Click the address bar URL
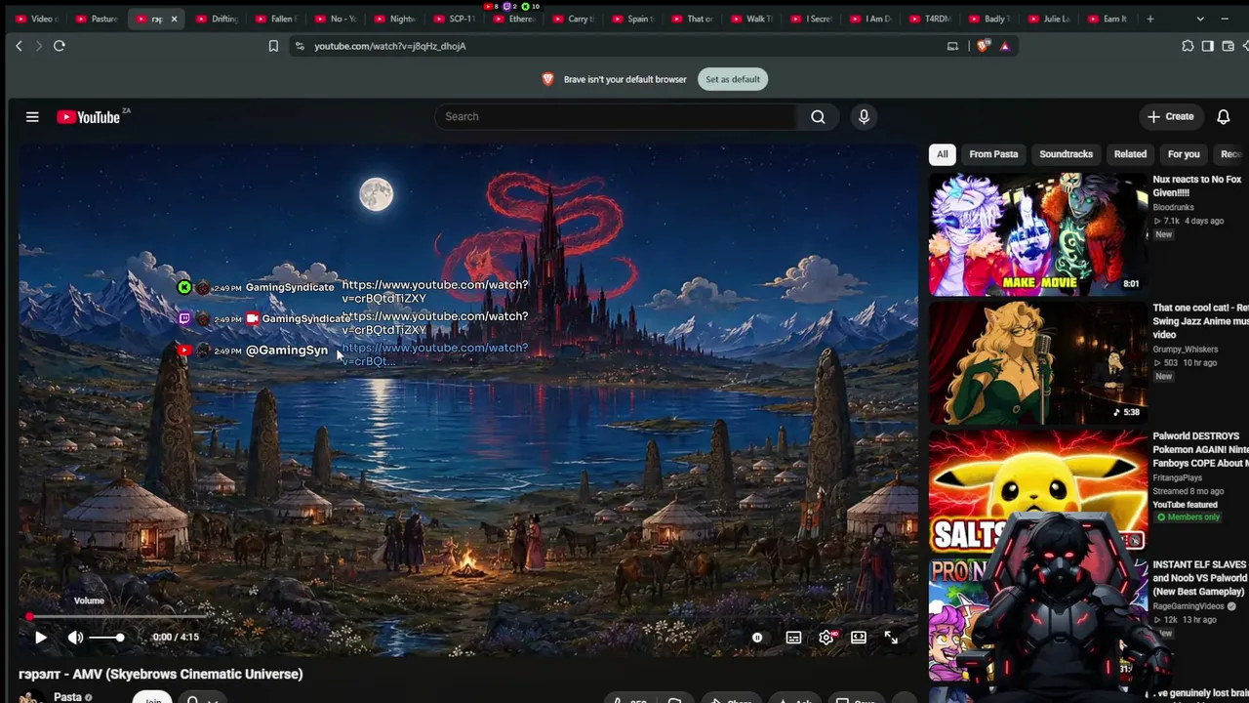1249x703 pixels. [x=390, y=46]
